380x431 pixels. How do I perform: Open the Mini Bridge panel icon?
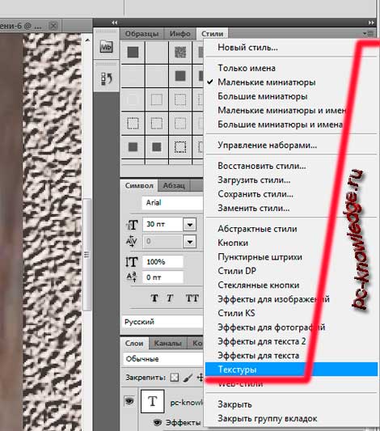click(x=106, y=46)
